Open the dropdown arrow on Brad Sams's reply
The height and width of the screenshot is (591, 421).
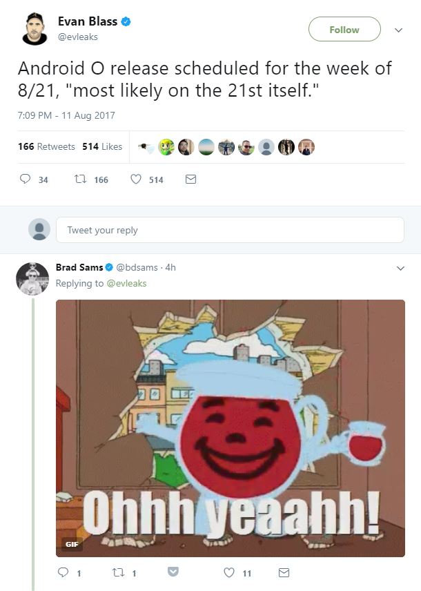400,268
